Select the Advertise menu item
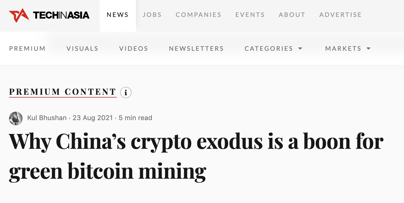This screenshot has width=404, height=203. coord(341,15)
